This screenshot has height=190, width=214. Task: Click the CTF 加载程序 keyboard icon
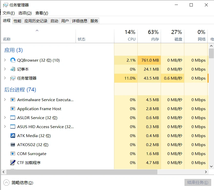[13, 163]
